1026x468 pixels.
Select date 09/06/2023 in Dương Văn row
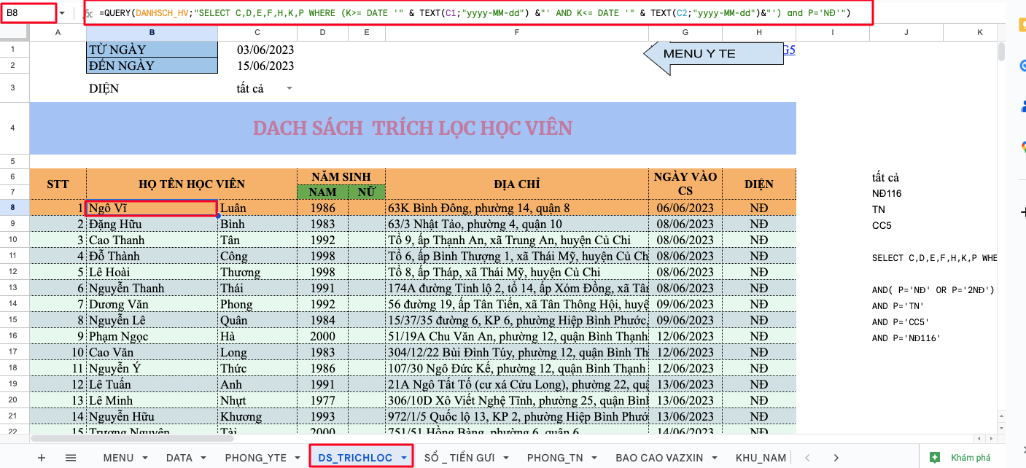(x=685, y=304)
